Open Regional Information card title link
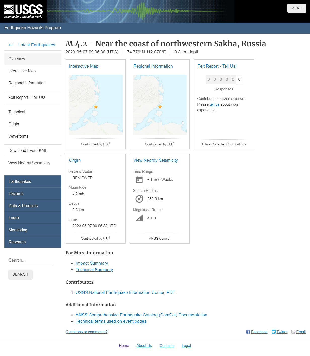Viewport: 310px width, 356px height. pos(153,66)
